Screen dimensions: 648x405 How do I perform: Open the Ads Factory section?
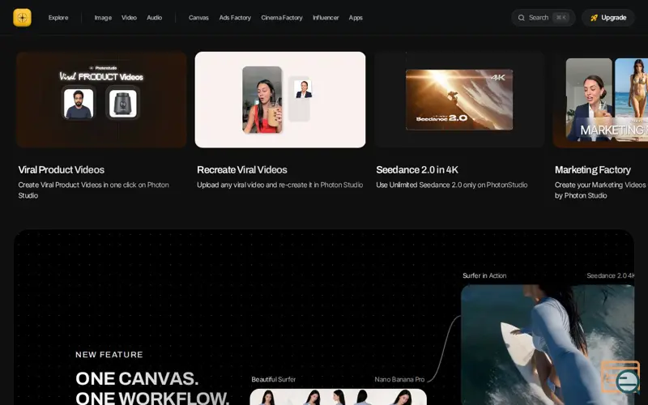[235, 18]
